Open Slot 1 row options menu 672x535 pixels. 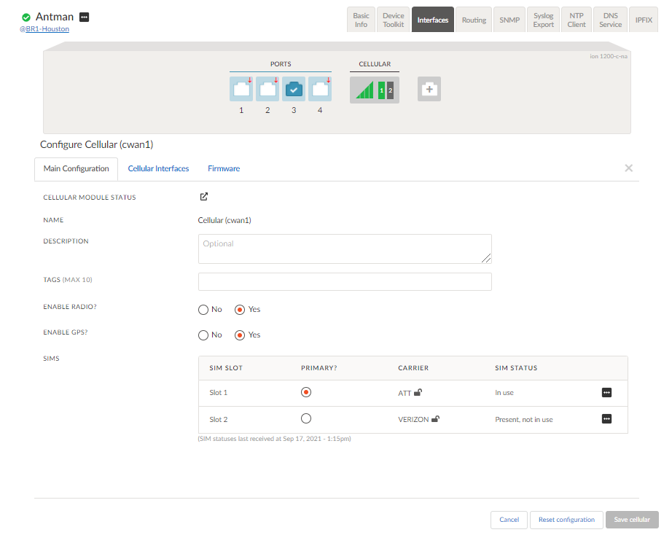pos(606,393)
